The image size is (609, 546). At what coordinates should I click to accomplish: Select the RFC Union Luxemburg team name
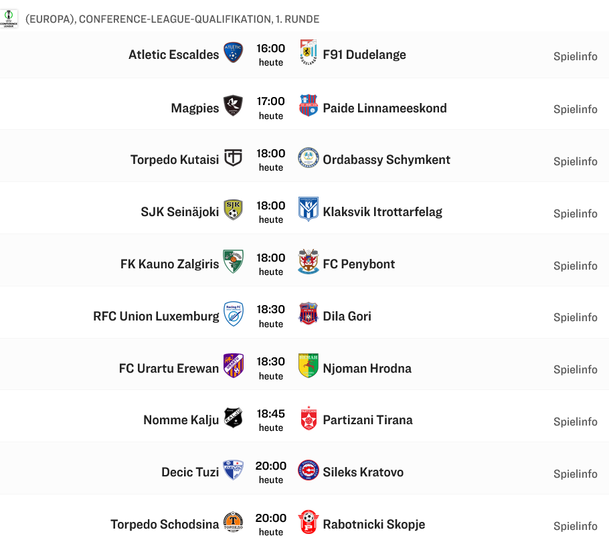[156, 316]
